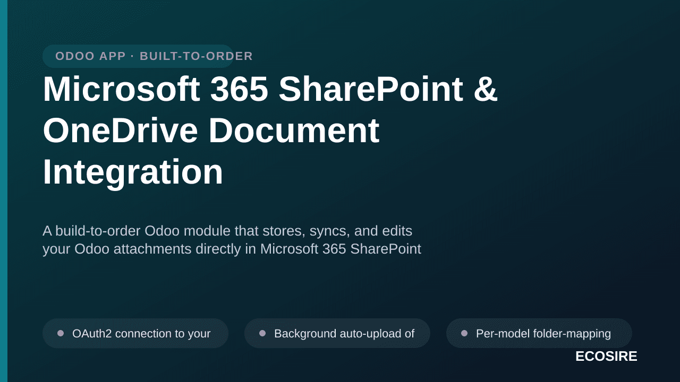Click the 'Per-model folder-mapping' pill
Image resolution: width=680 pixels, height=382 pixels.
point(539,333)
